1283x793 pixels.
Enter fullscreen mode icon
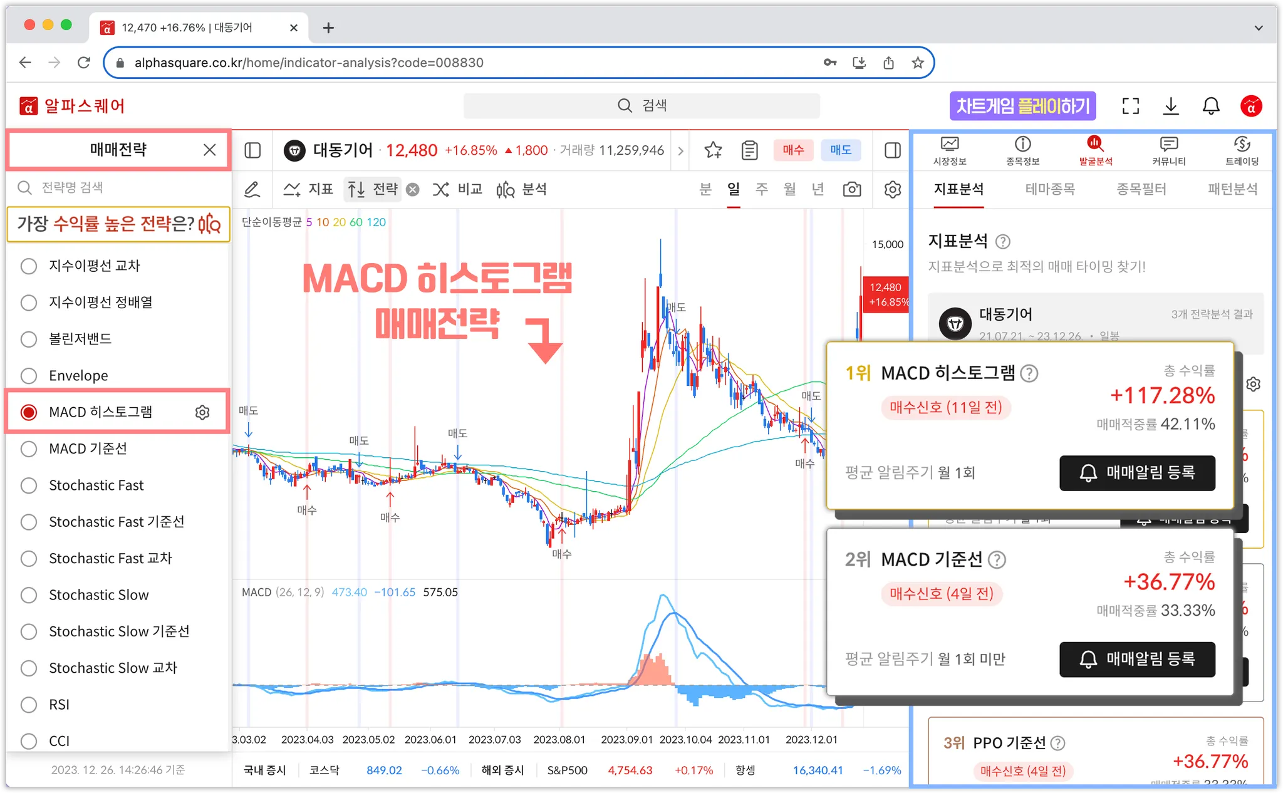pyautogui.click(x=1130, y=106)
